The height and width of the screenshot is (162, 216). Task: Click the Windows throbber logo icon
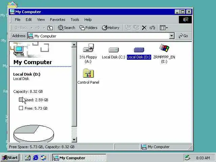point(185,20)
